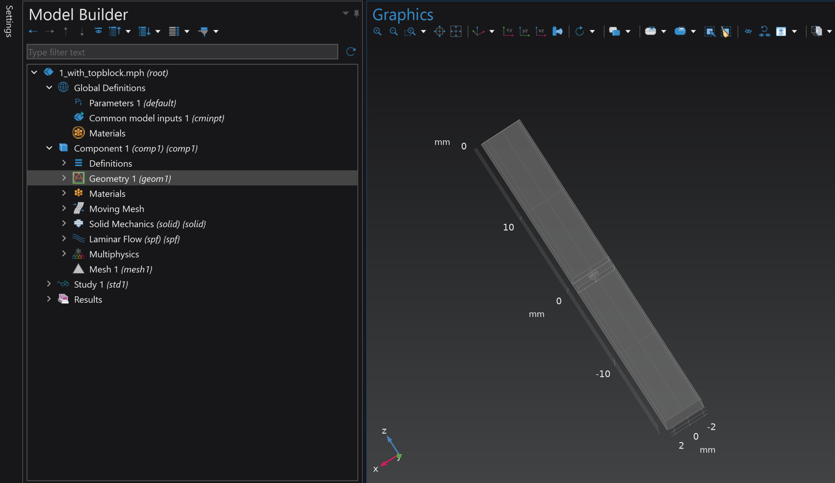
Task: Refresh the Model Builder filter
Action: click(x=351, y=52)
